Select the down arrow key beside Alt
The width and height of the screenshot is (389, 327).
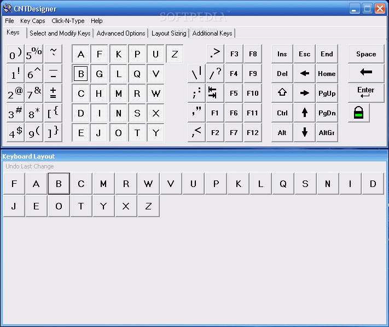coord(305,132)
